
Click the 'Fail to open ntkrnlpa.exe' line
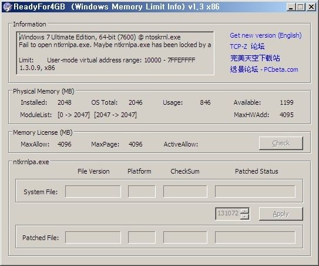[115, 45]
